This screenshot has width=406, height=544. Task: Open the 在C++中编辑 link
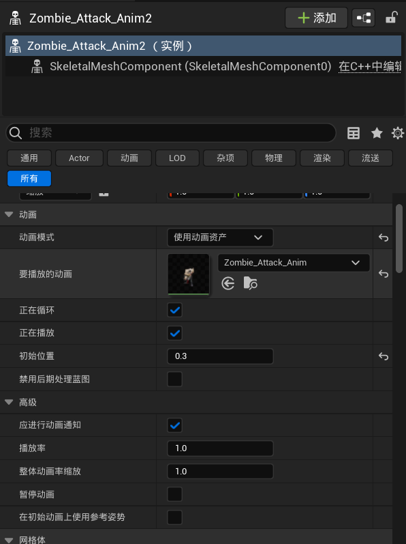[x=370, y=66]
